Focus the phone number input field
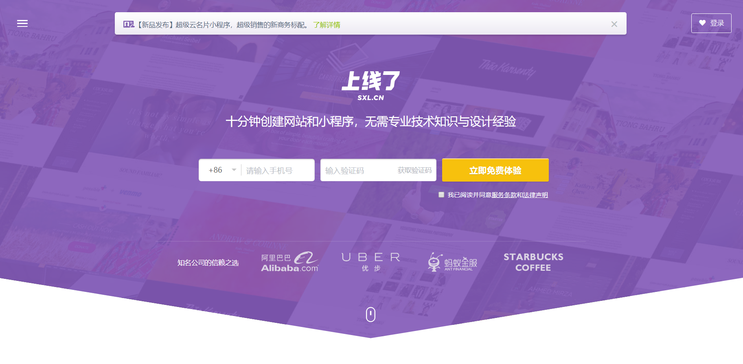 [x=278, y=170]
